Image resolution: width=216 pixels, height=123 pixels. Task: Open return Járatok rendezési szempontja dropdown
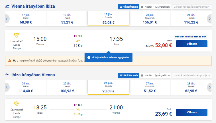(192, 75)
